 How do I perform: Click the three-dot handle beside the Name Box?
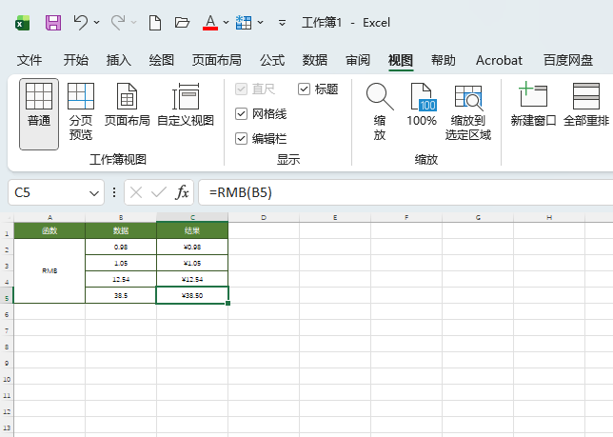pyautogui.click(x=114, y=192)
